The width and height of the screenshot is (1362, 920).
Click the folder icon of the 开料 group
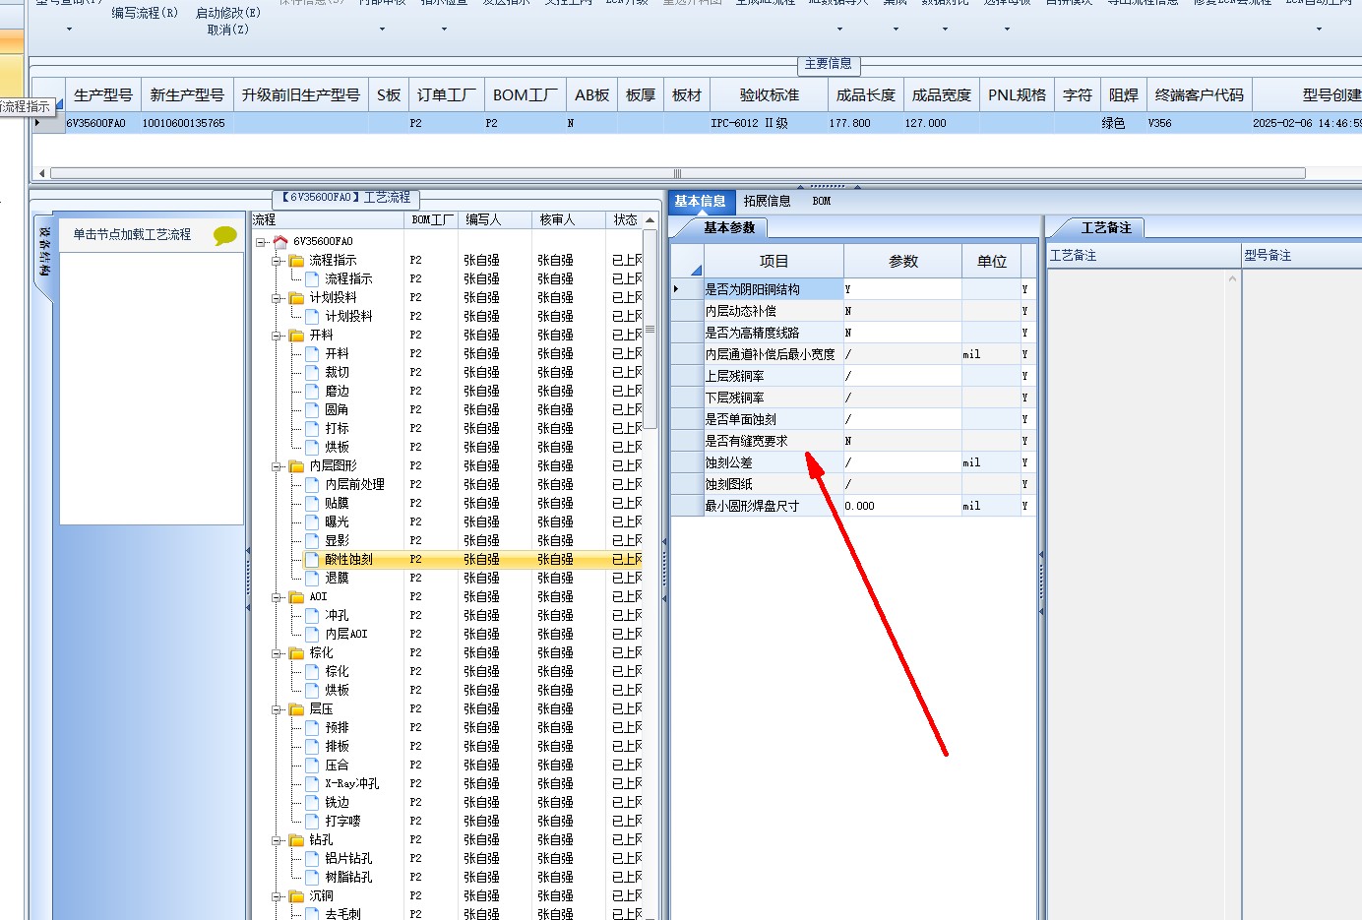point(296,336)
